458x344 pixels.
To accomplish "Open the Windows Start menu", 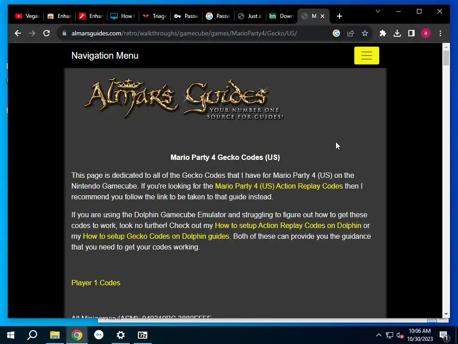I will point(11,335).
